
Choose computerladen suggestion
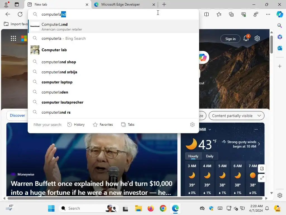pos(113,92)
